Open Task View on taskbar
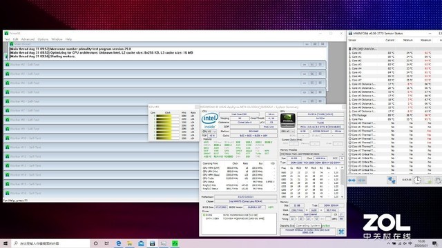442x248 pixels. coord(107,243)
